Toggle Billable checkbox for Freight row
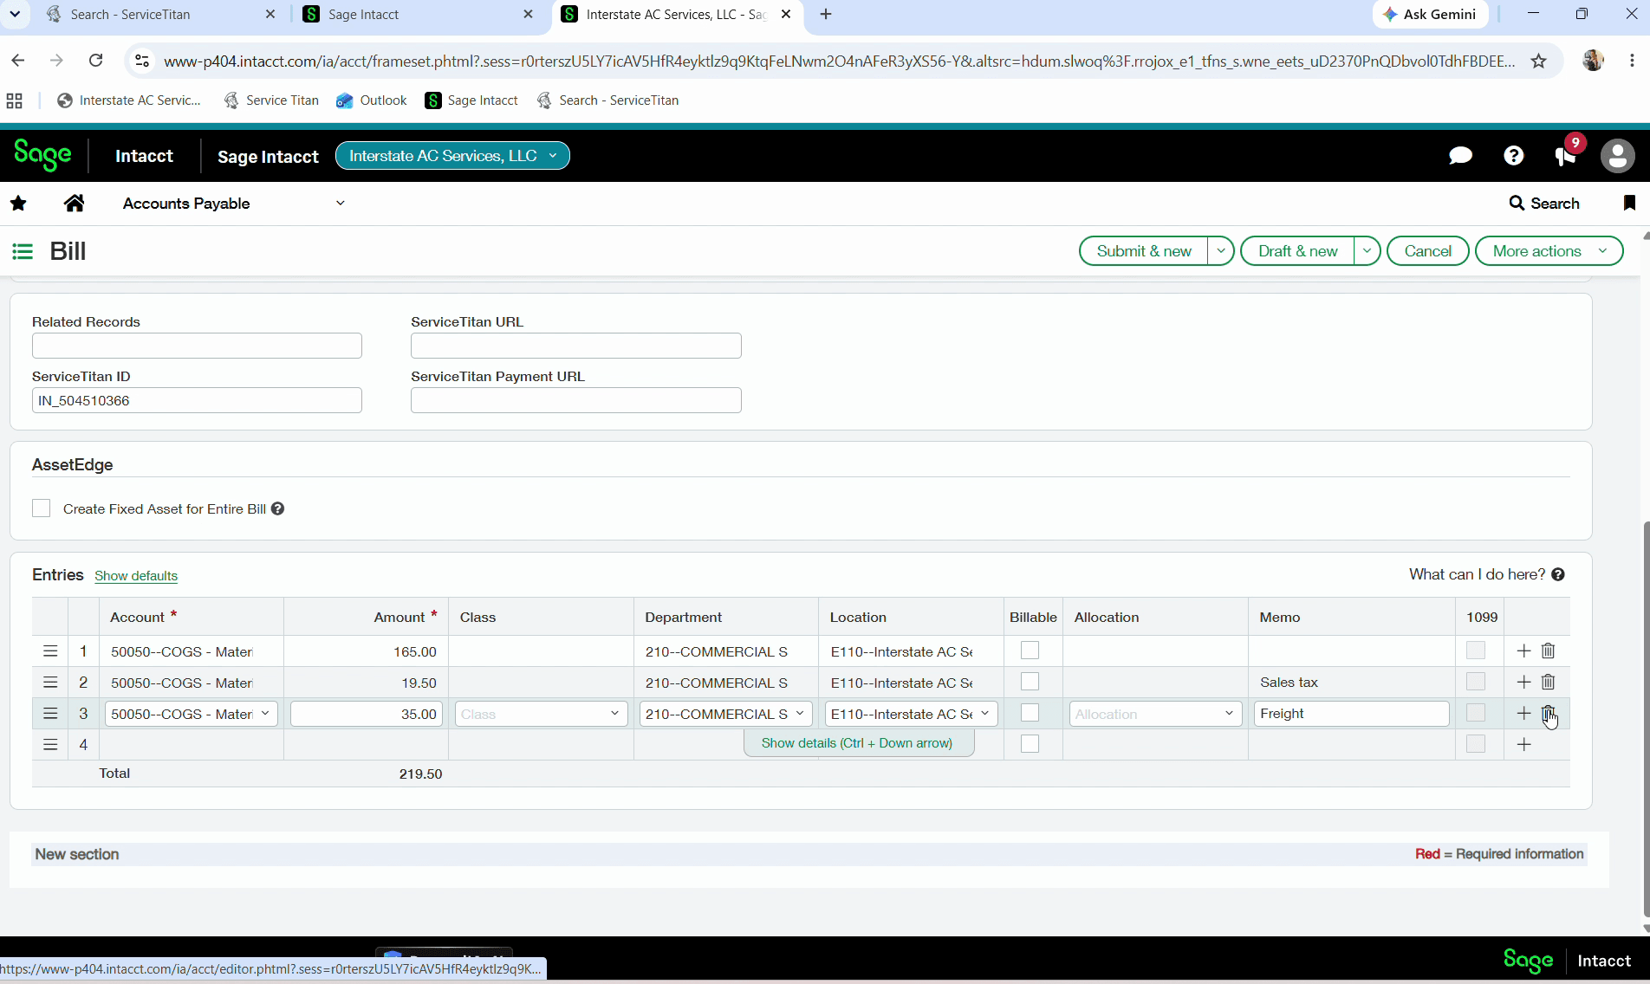This screenshot has height=984, width=1650. click(x=1030, y=713)
